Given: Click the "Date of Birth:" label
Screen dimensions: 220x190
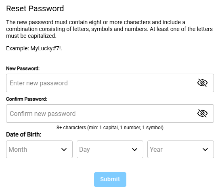Looking at the screenshot, I should click(24, 134).
